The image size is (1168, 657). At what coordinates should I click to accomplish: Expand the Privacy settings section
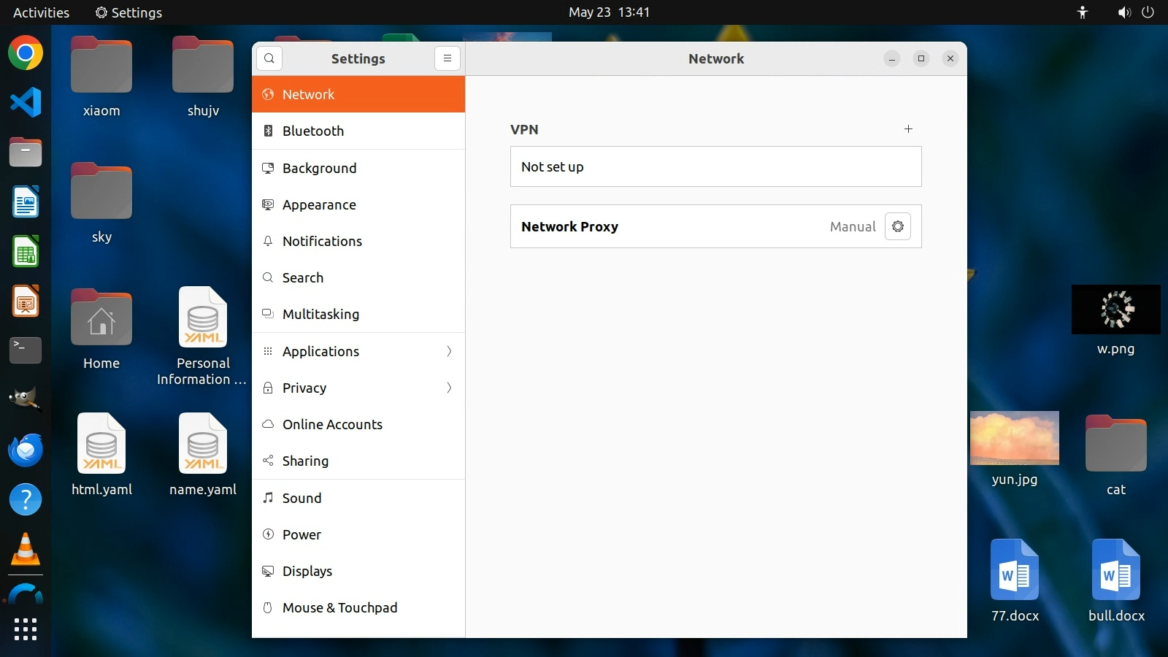click(358, 388)
